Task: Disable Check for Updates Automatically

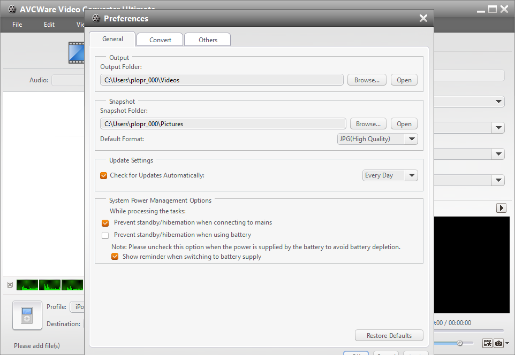Action: (103, 175)
